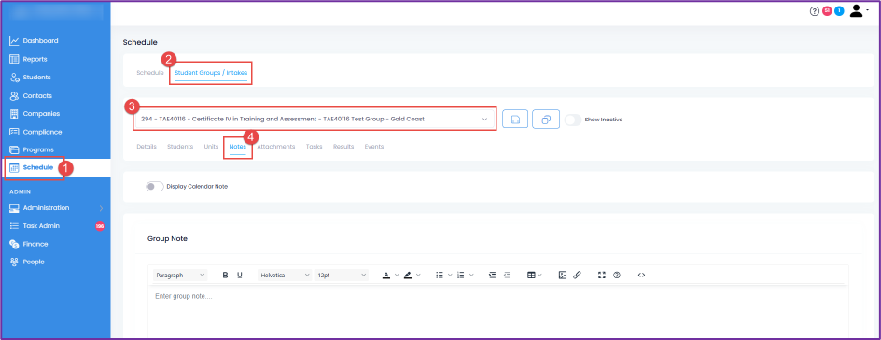Click into the group note text area

tap(497, 312)
